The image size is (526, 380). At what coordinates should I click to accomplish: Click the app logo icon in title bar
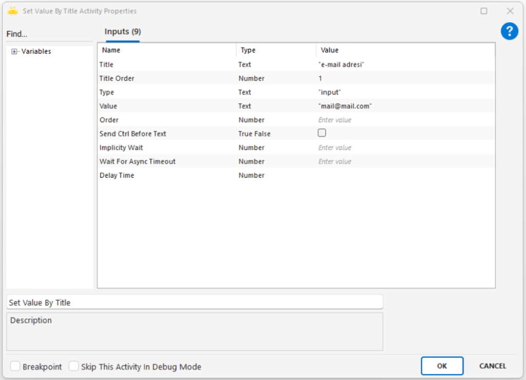(x=13, y=11)
